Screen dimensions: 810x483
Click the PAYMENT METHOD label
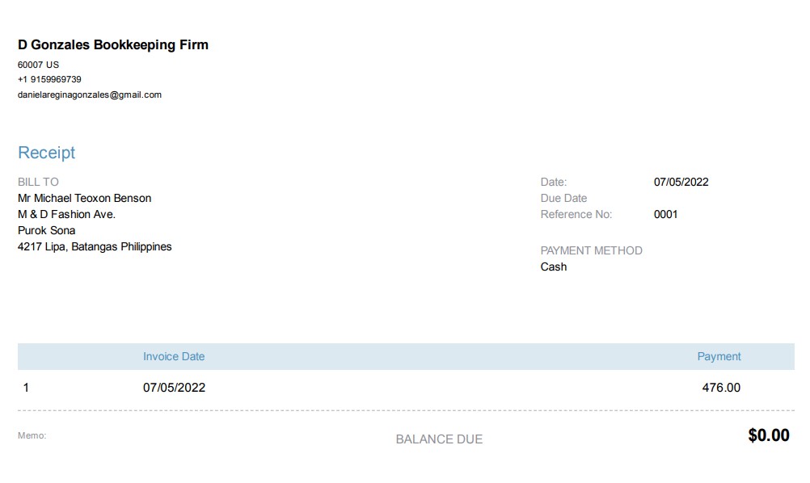pyautogui.click(x=591, y=250)
